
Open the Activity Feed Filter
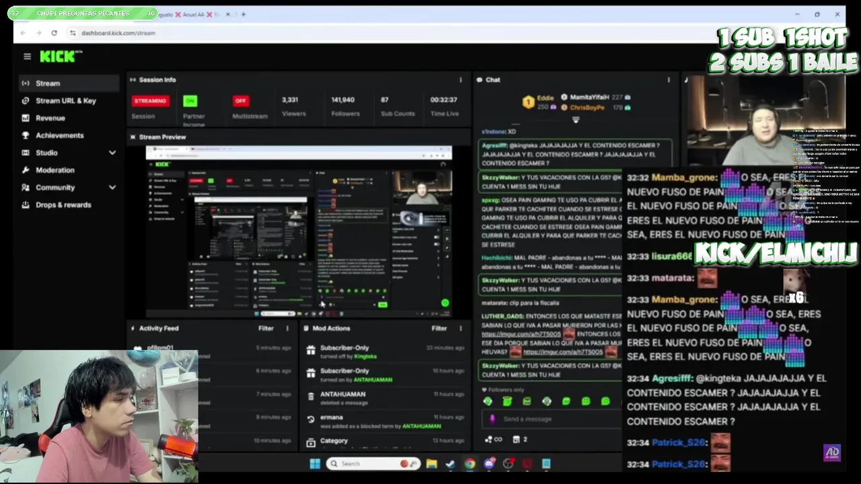click(266, 329)
